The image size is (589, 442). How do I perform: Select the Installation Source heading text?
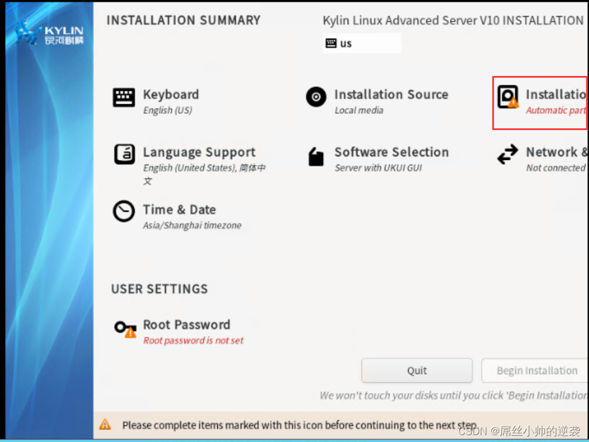coord(391,94)
